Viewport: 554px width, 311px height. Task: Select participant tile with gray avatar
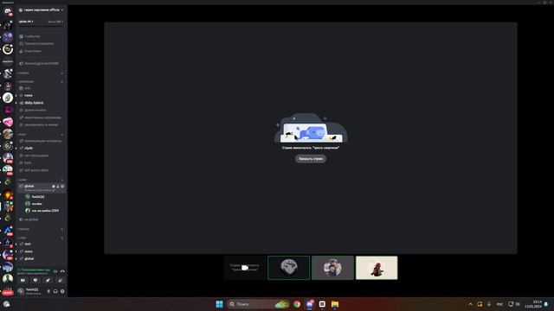288,268
